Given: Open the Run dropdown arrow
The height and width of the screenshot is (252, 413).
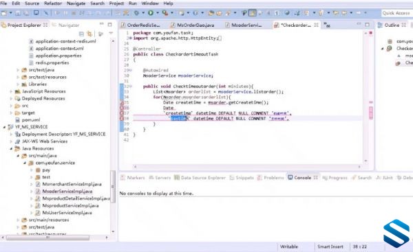Looking at the screenshot, I should [x=157, y=13].
